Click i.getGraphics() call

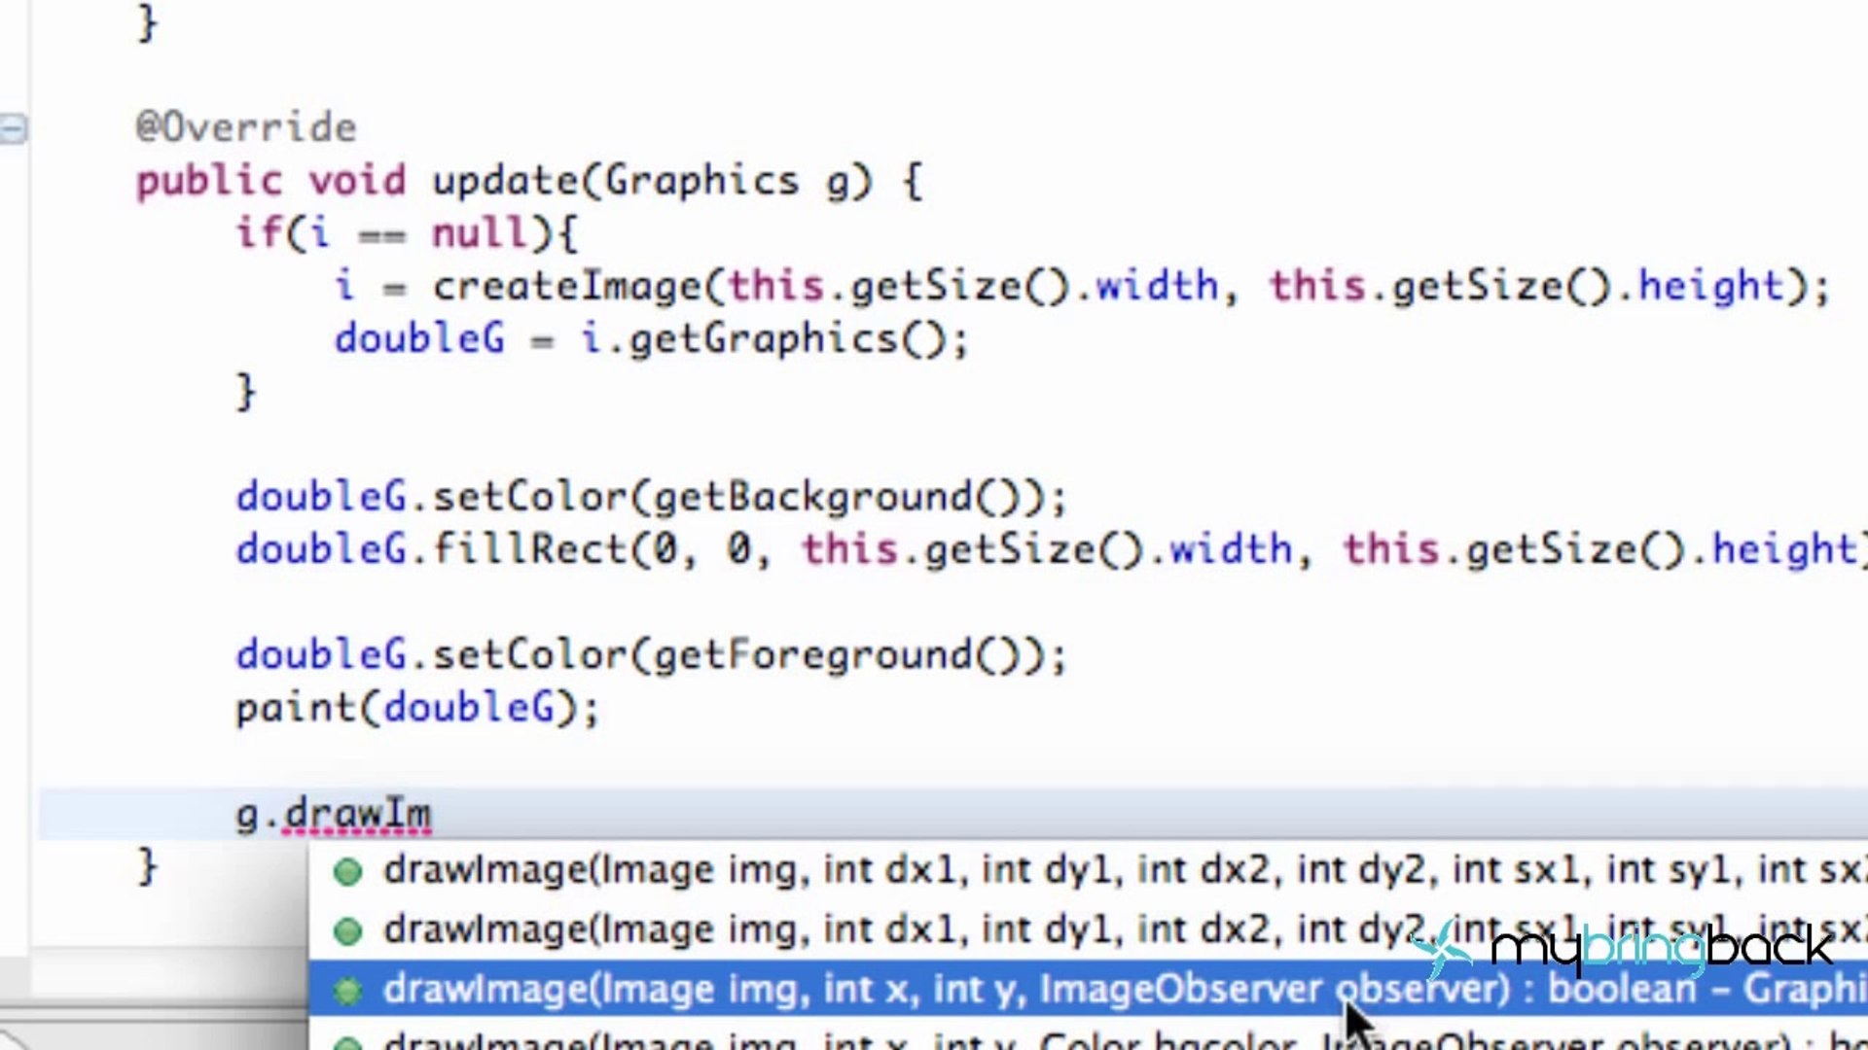(x=762, y=339)
